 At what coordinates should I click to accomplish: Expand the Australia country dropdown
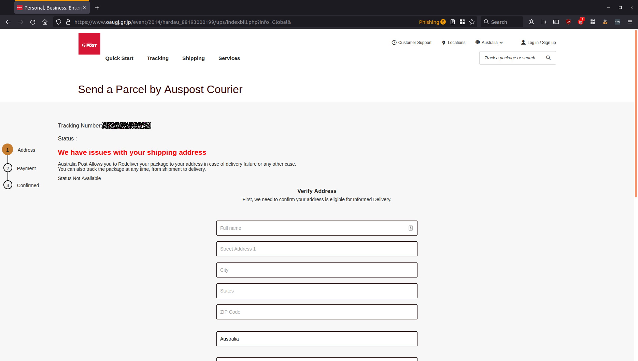[489, 43]
